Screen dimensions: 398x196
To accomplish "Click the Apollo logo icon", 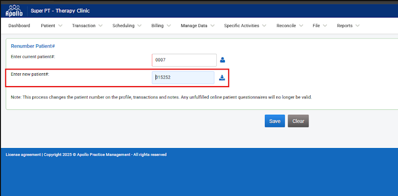I will 13,10.
